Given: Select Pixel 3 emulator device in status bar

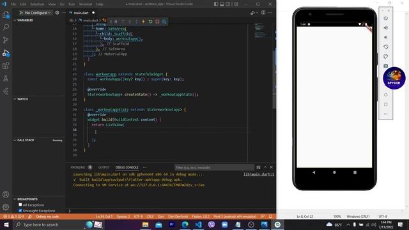Looking at the screenshot, I should pyautogui.click(x=235, y=217).
